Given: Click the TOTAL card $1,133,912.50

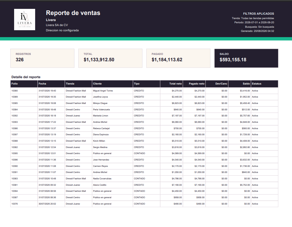Looking at the screenshot, I should pyautogui.click(x=110, y=58).
